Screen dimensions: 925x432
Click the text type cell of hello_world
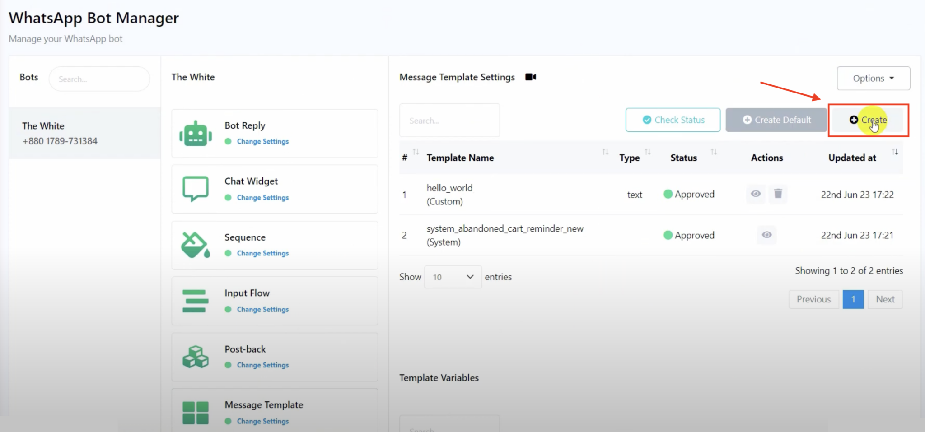pos(635,195)
